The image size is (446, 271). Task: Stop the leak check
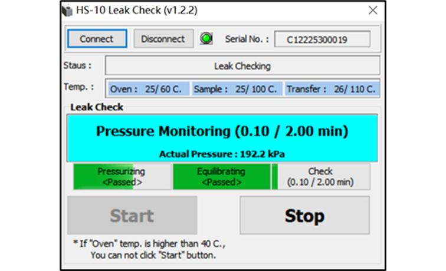(x=304, y=215)
